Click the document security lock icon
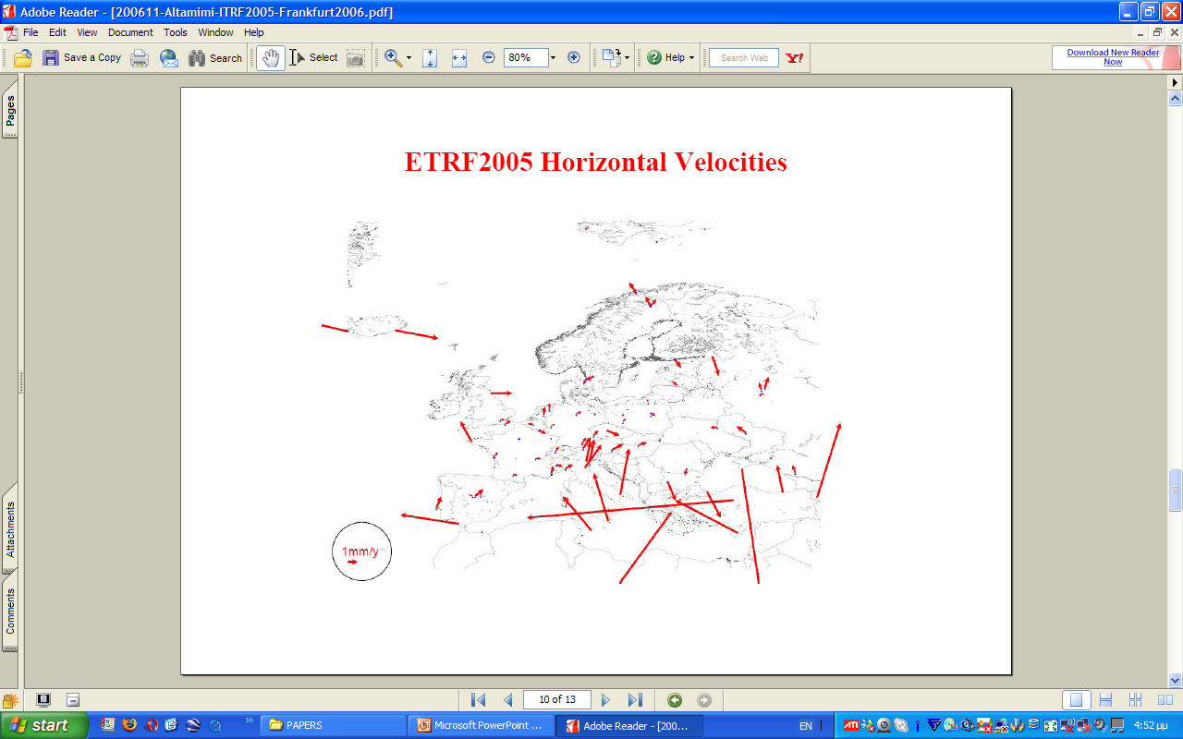 click(x=10, y=701)
